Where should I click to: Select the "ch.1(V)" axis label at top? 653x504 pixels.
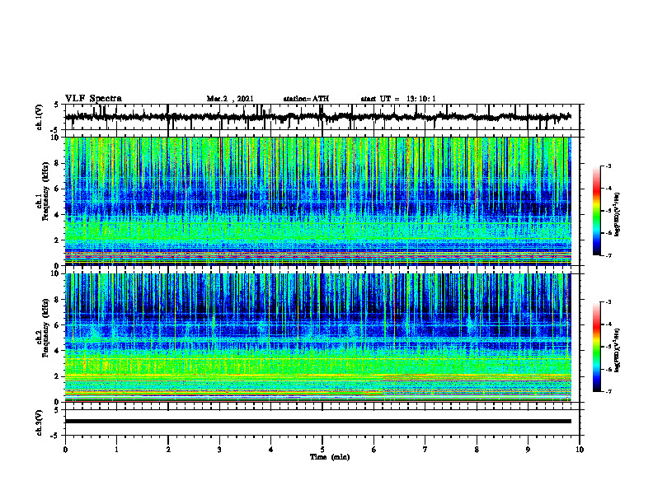40,117
